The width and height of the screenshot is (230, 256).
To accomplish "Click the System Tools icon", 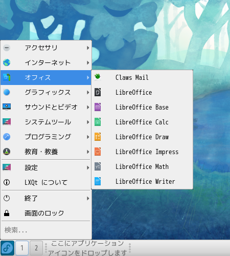I will 7,122.
